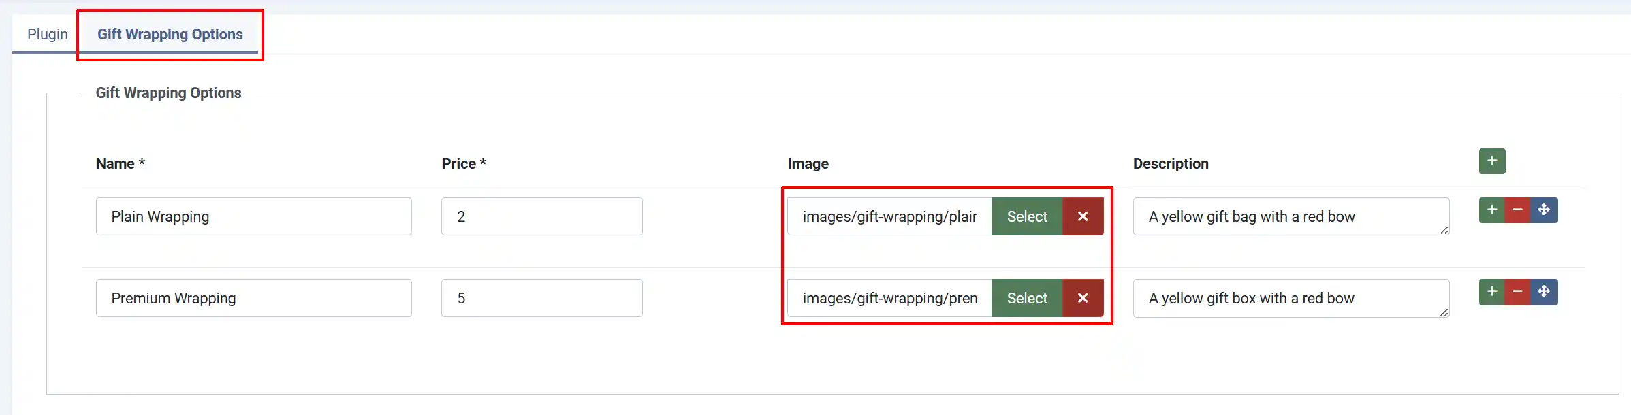Focus the Plain Wrapping name field
The width and height of the screenshot is (1631, 415).
pyautogui.click(x=254, y=216)
